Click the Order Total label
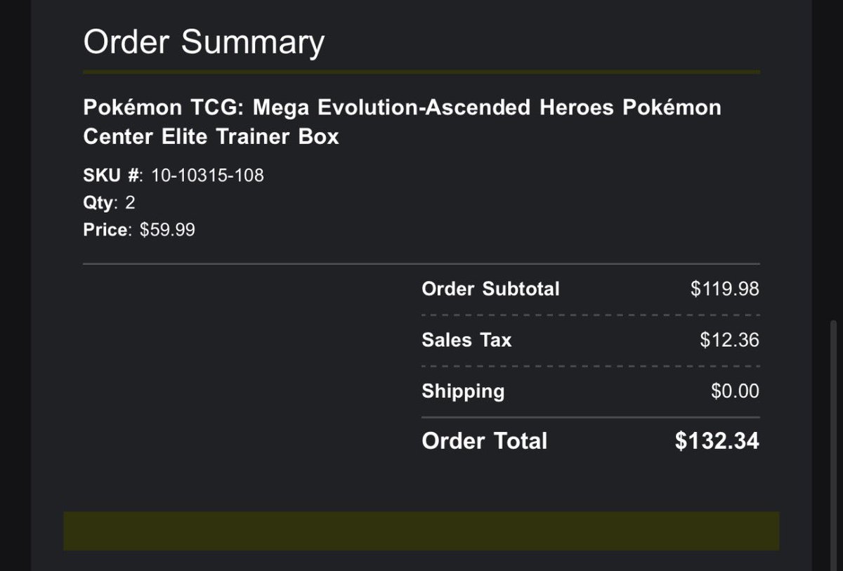The image size is (843, 571). [x=484, y=441]
